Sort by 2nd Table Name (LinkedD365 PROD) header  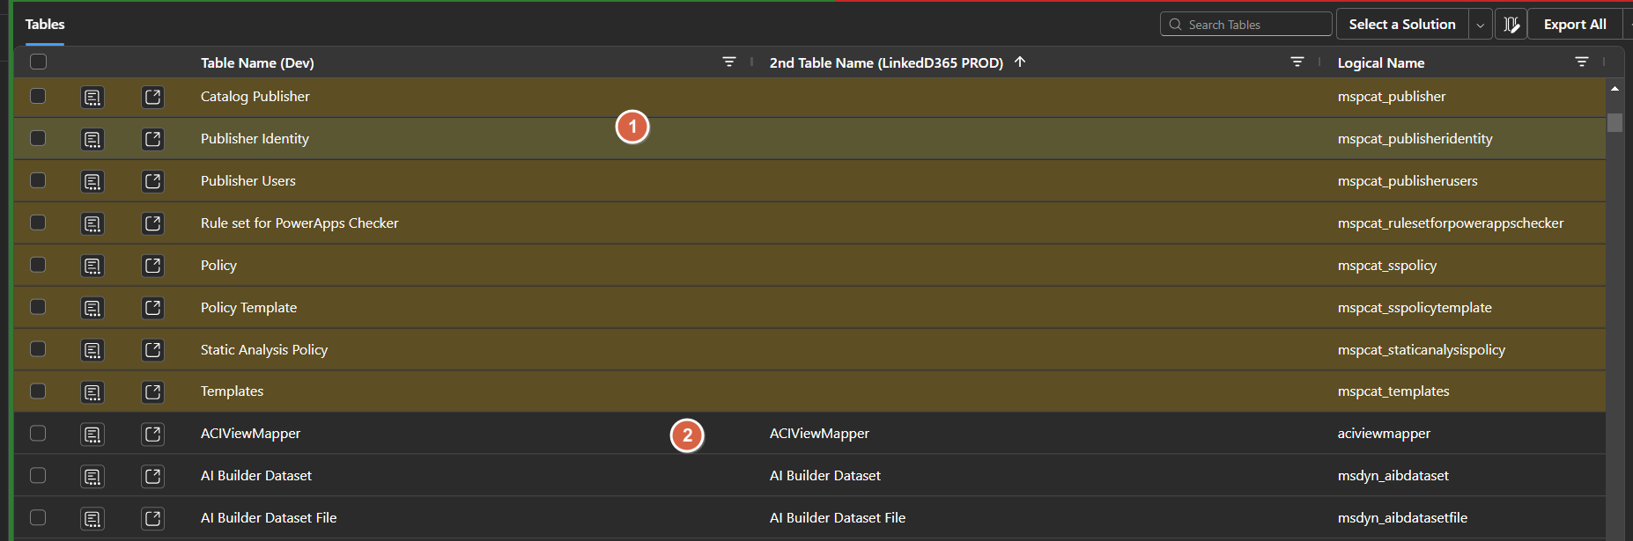point(886,62)
